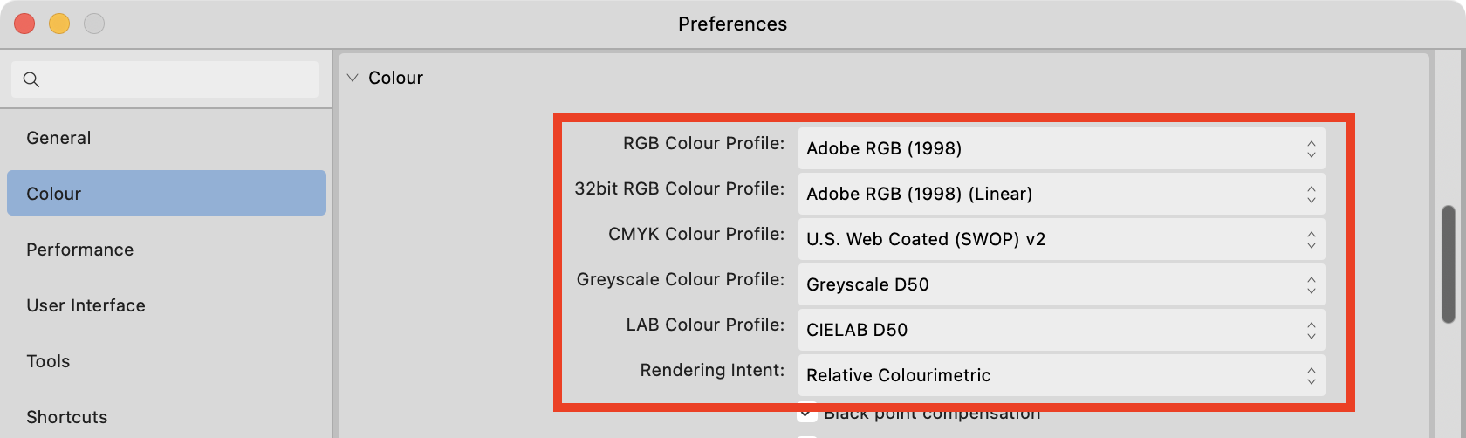Image resolution: width=1466 pixels, height=438 pixels.
Task: Open the CIELAB D50 profile dropdown
Action: (x=1061, y=330)
